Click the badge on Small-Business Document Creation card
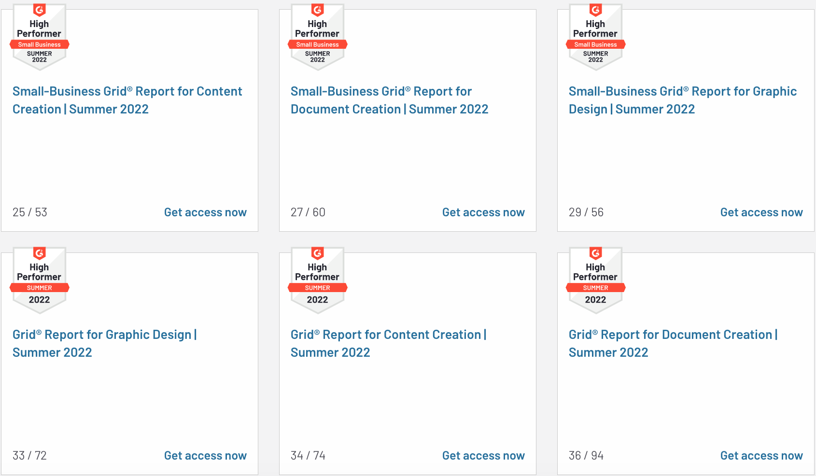Viewport: 816px width, 476px height. pos(318,37)
